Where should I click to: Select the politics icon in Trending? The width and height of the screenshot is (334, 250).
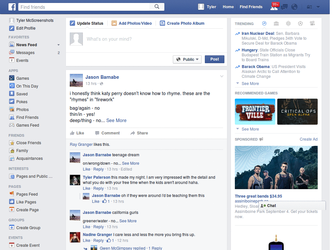(x=276, y=23)
